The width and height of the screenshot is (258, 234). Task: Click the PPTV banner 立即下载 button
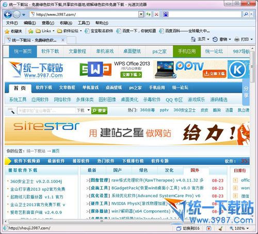click(214, 74)
